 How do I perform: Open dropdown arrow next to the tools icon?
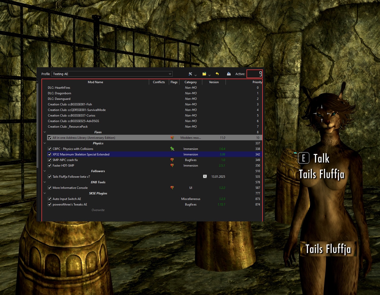(196, 75)
